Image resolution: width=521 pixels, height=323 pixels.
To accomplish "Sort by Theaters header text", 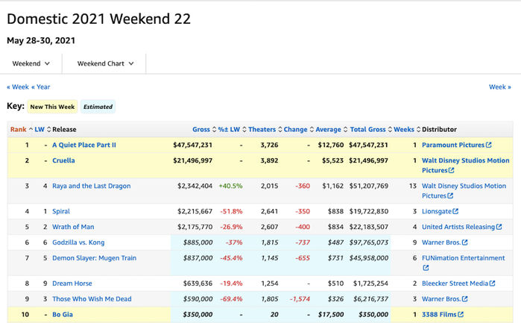I will [262, 129].
